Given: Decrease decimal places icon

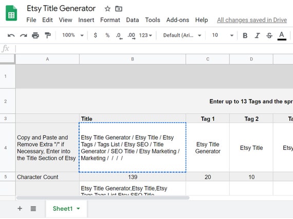Looking at the screenshot, I should (119, 36).
